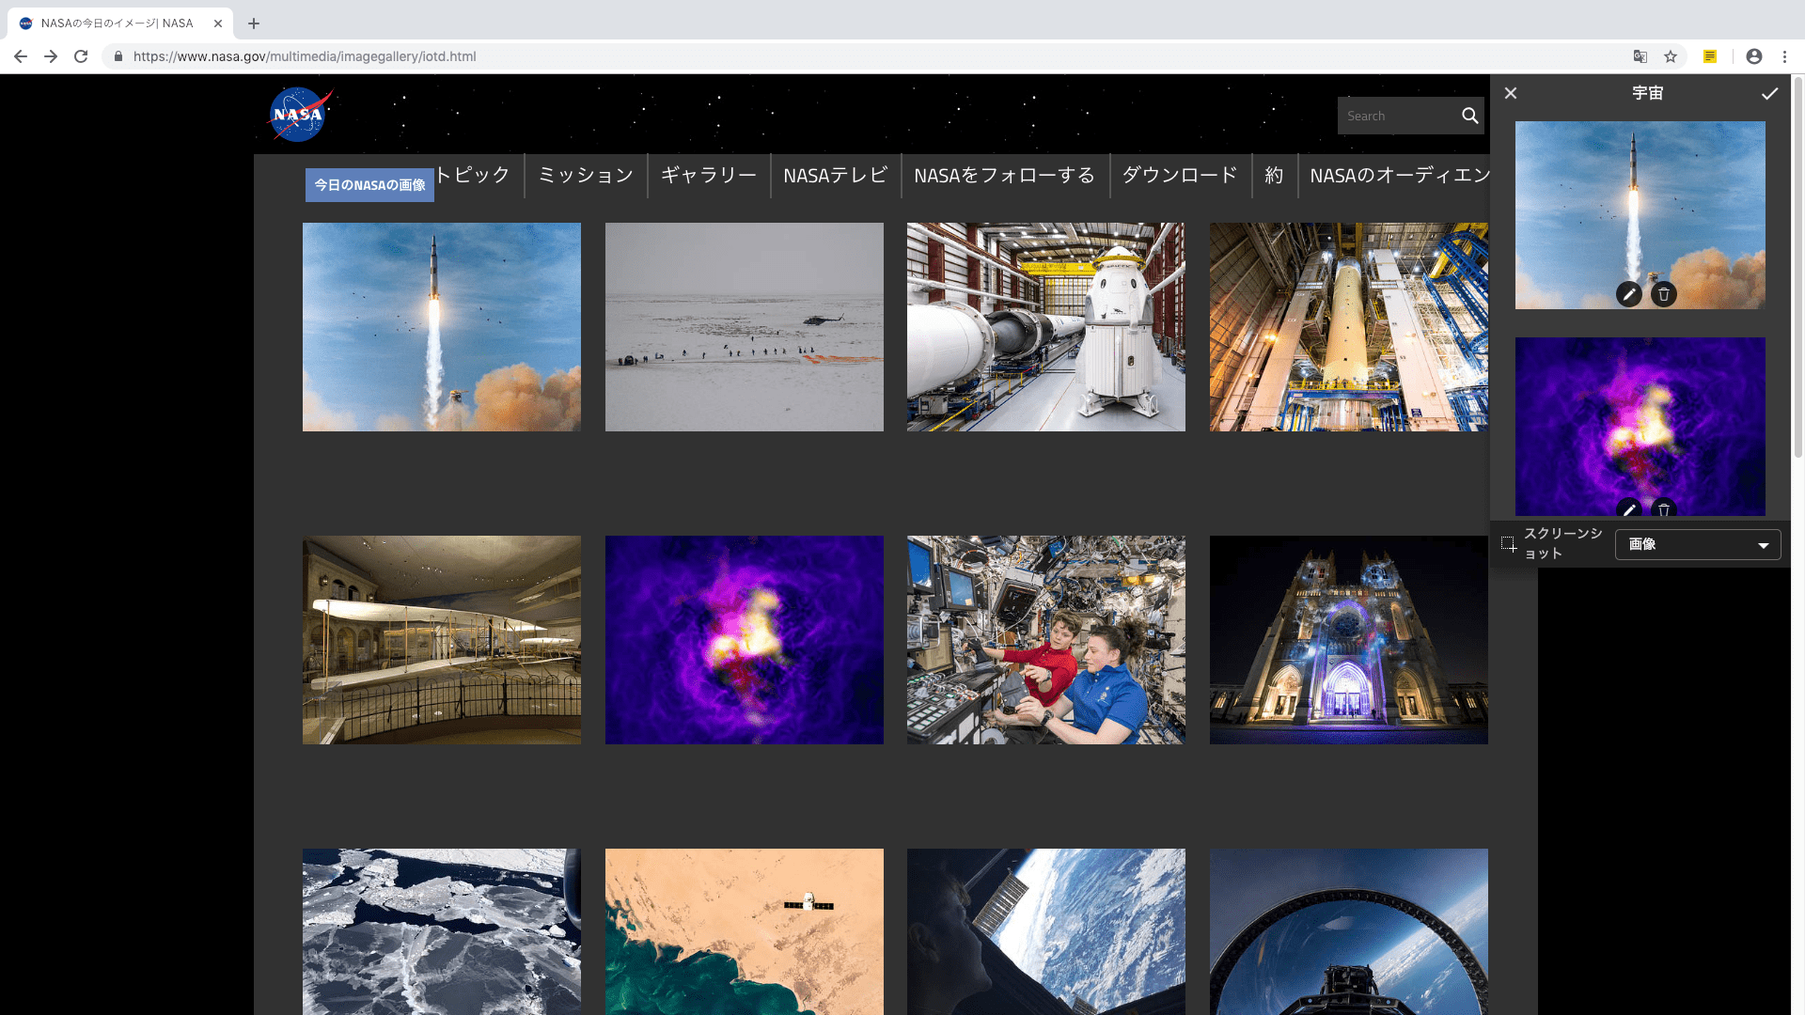The image size is (1805, 1015).
Task: Open the NASAテレビ menu
Action: pyautogui.click(x=836, y=175)
